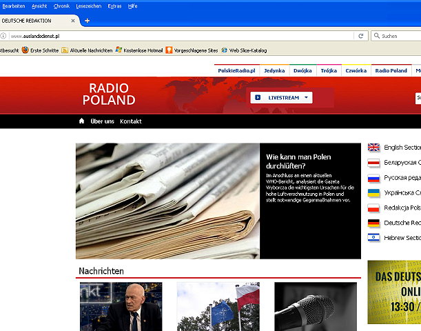Open the Русская редакция link
This screenshot has height=331, width=421.
[x=402, y=178]
